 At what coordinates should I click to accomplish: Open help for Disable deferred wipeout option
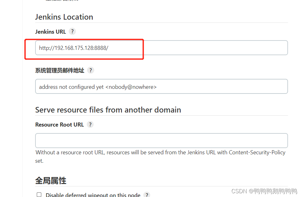(147, 195)
